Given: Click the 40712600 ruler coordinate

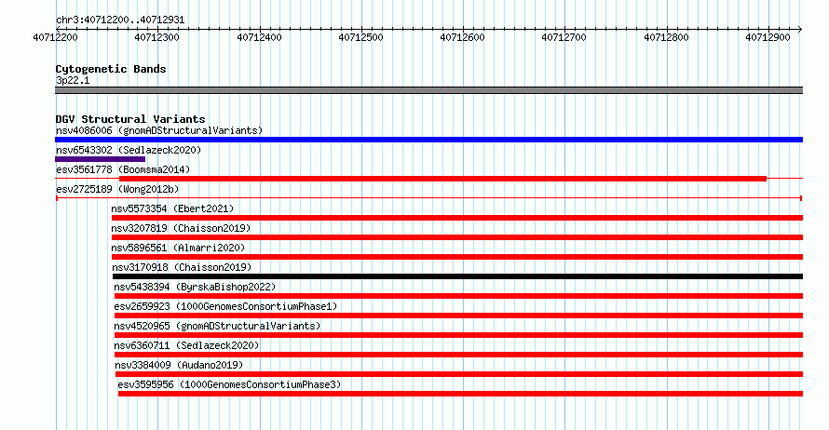Looking at the screenshot, I should pyautogui.click(x=462, y=37).
